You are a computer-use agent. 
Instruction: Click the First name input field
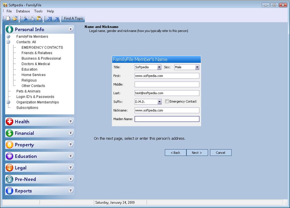pyautogui.click(x=167, y=76)
